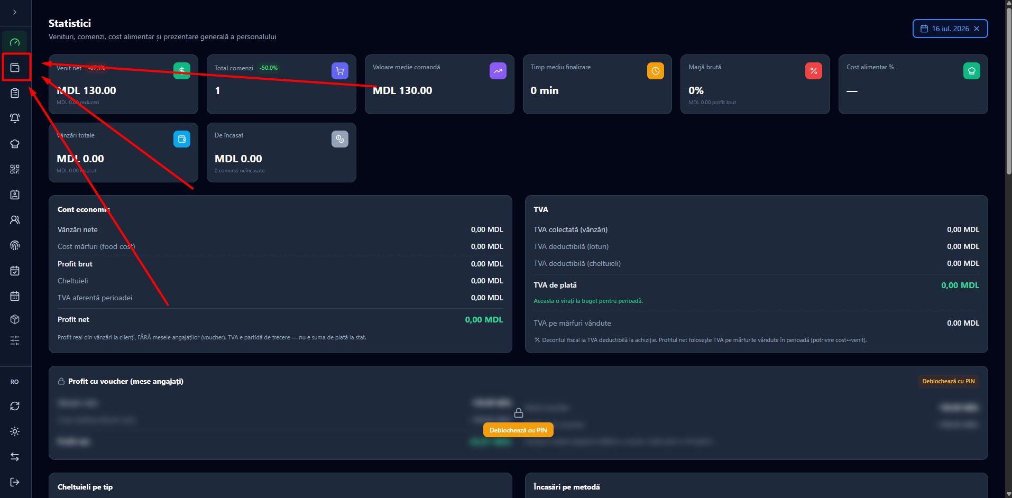This screenshot has height=498, width=1012.
Task: Open the QR code icon
Action: tap(15, 169)
